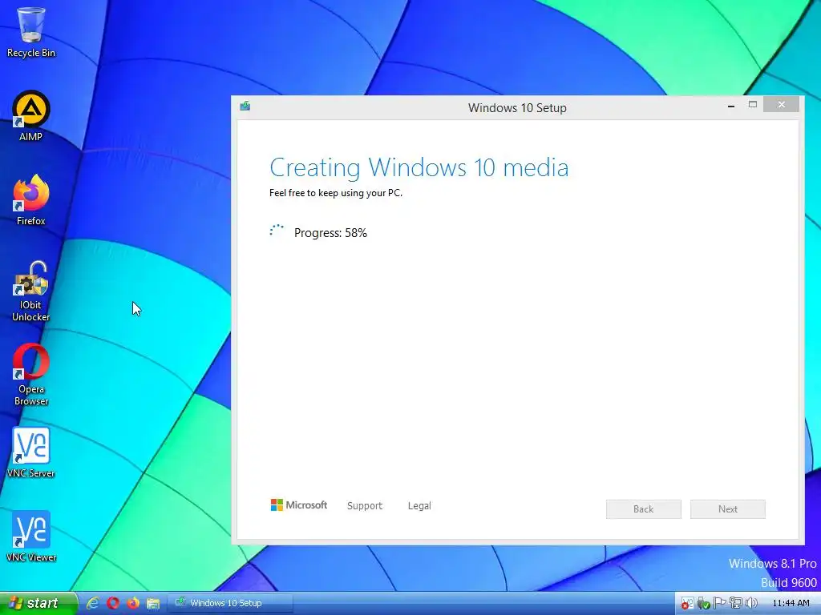Launch Firefox from the taskbar quick launch

[133, 603]
